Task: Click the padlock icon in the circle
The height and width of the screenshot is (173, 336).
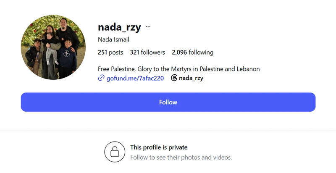Action: point(115,152)
